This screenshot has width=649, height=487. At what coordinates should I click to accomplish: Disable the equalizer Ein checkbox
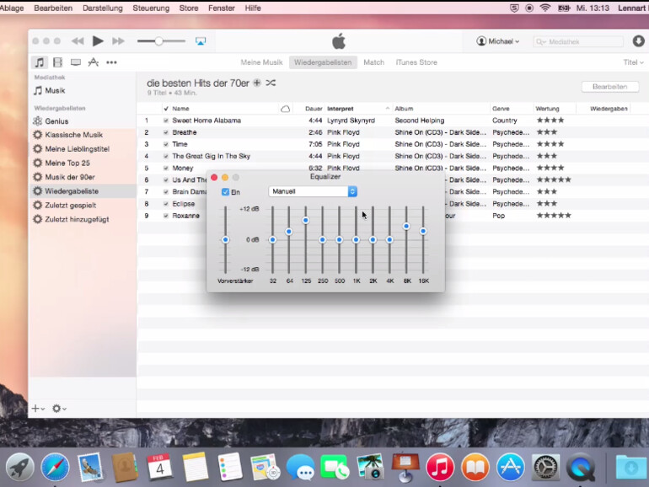[226, 192]
